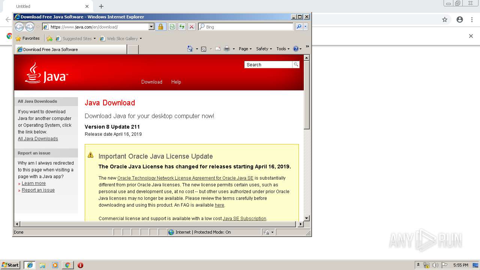Click the RSS Feeds icon
480x270 pixels.
click(x=204, y=49)
